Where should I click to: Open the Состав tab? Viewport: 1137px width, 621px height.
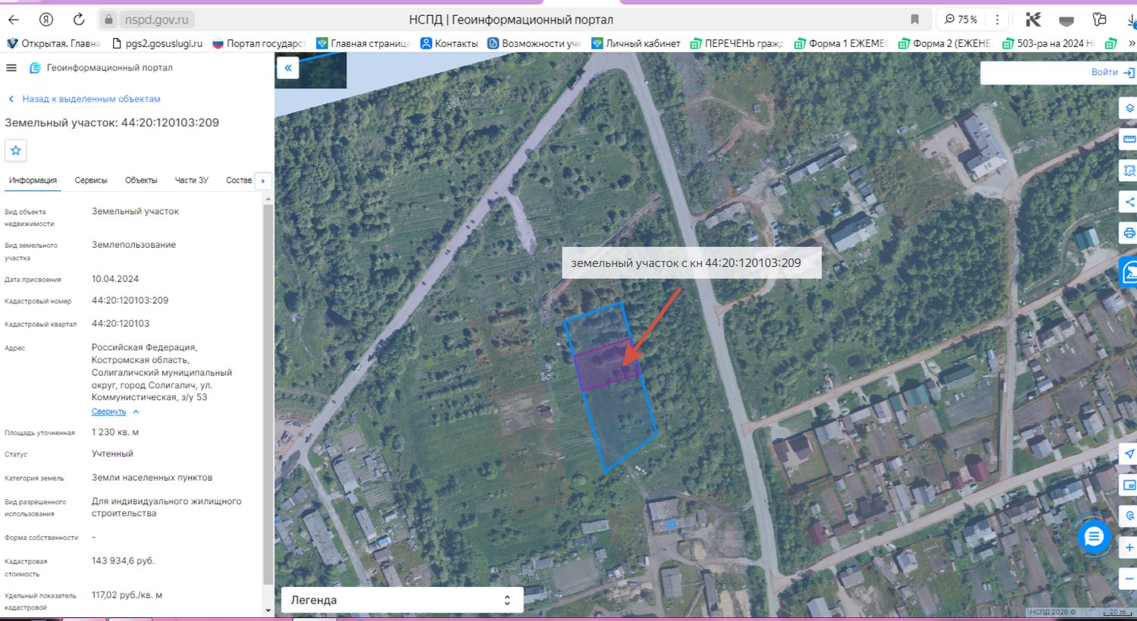(x=239, y=180)
